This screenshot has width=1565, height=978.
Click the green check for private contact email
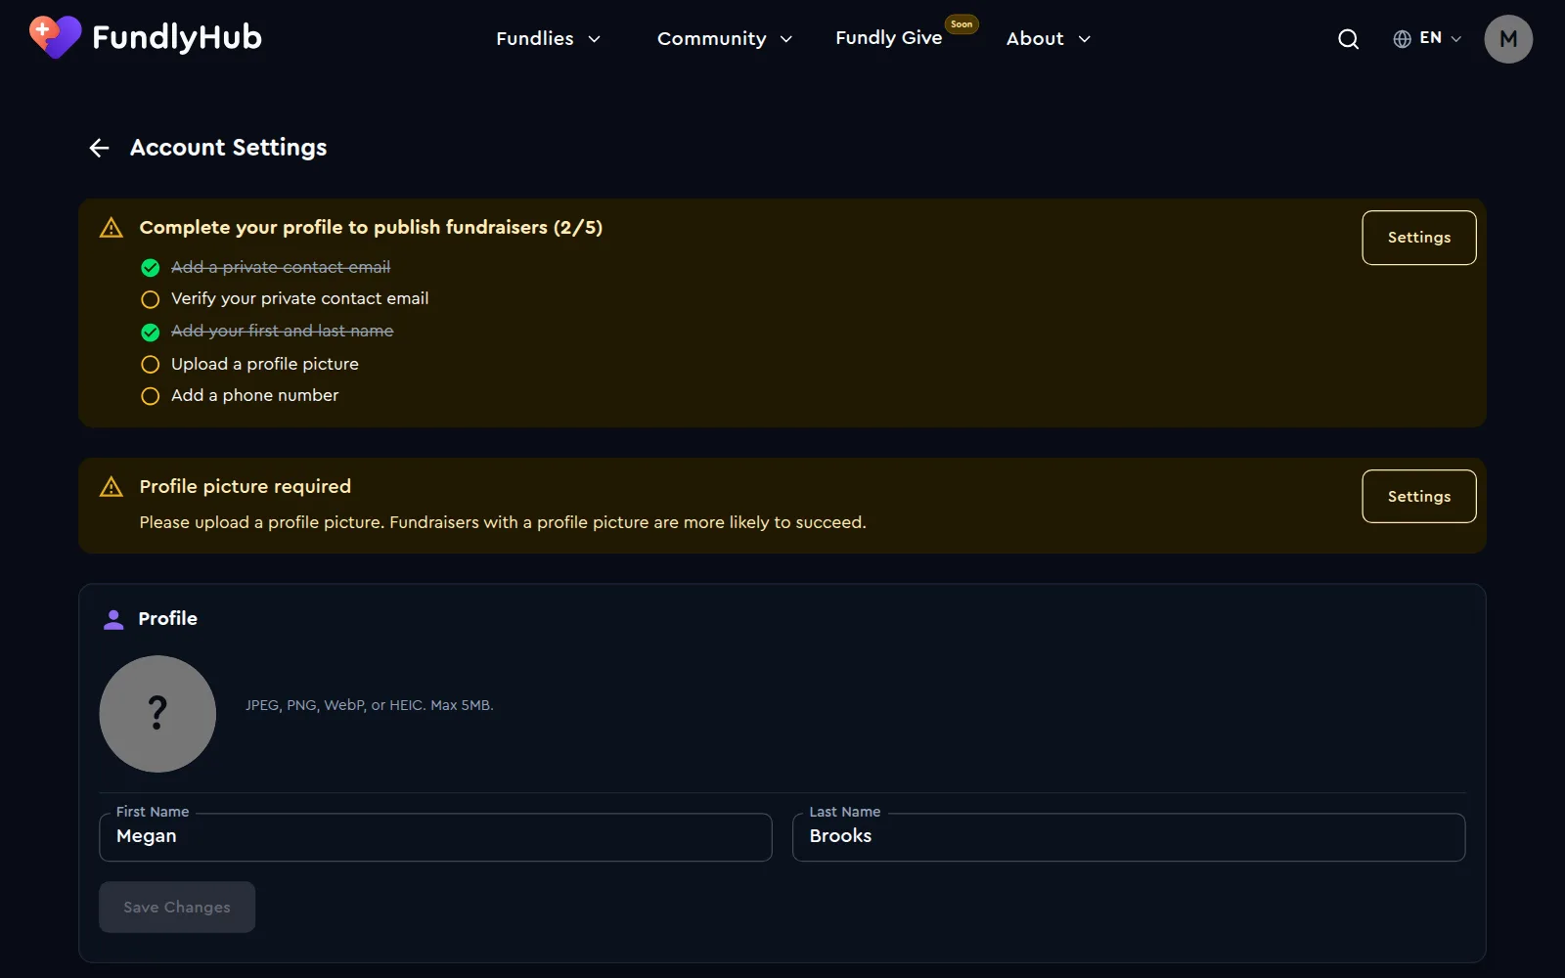(150, 268)
